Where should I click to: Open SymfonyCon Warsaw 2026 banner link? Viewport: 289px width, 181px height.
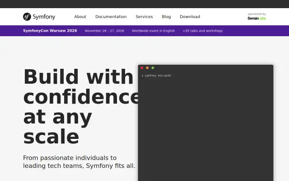[50, 31]
